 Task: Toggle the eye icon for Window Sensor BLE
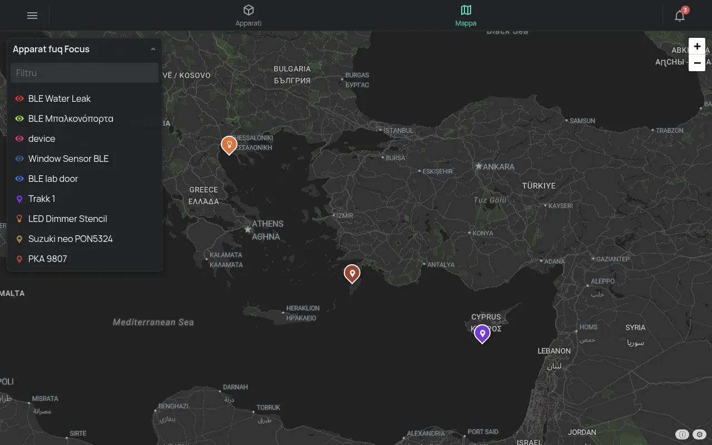(19, 159)
